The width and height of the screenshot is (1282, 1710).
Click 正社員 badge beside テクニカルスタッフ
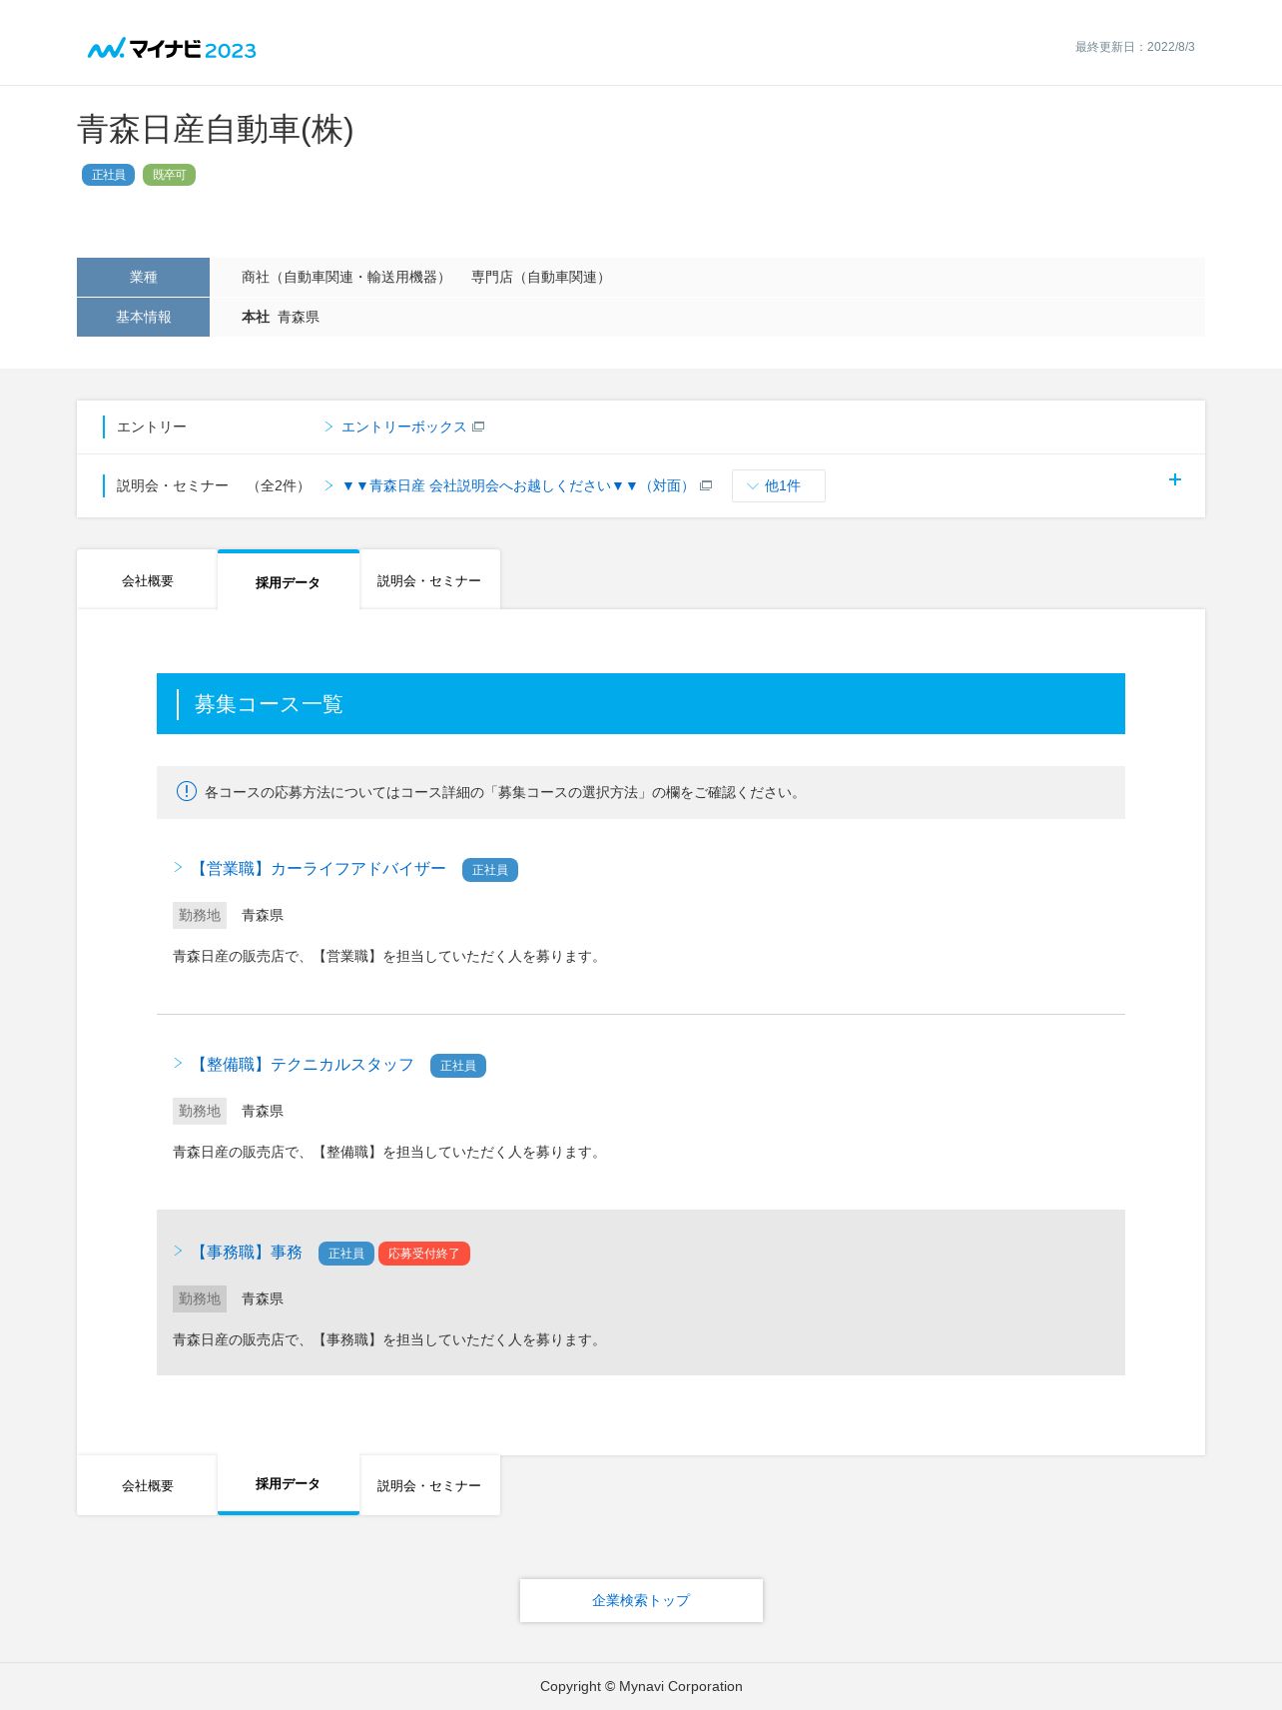pos(458,1066)
